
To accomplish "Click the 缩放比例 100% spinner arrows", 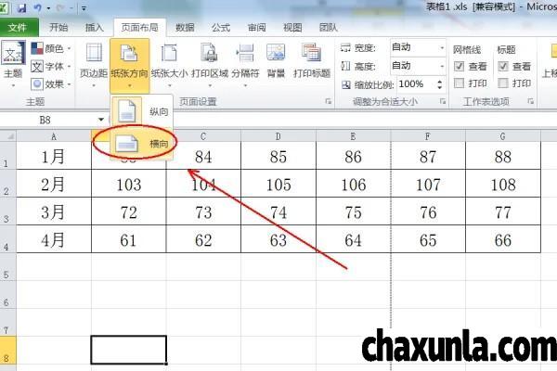I will click(x=440, y=84).
